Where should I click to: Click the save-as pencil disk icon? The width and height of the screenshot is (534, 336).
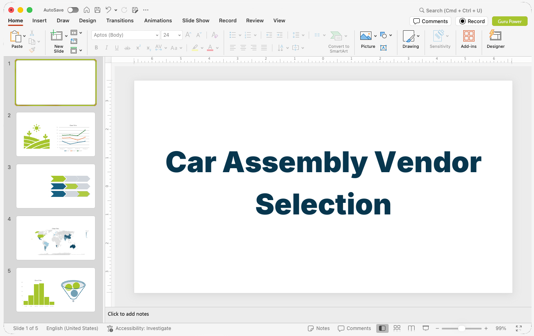click(x=135, y=10)
